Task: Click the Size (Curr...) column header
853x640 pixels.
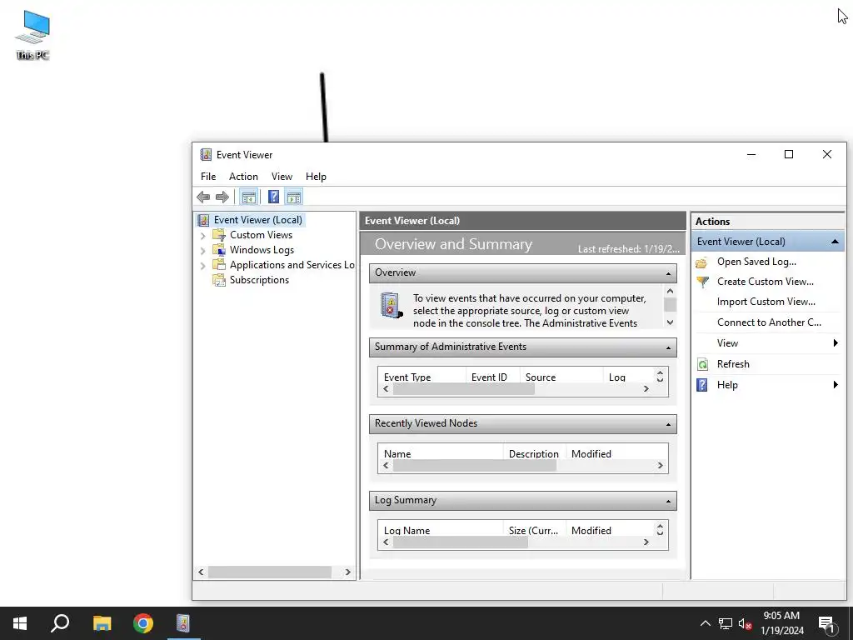Action: pyautogui.click(x=534, y=531)
